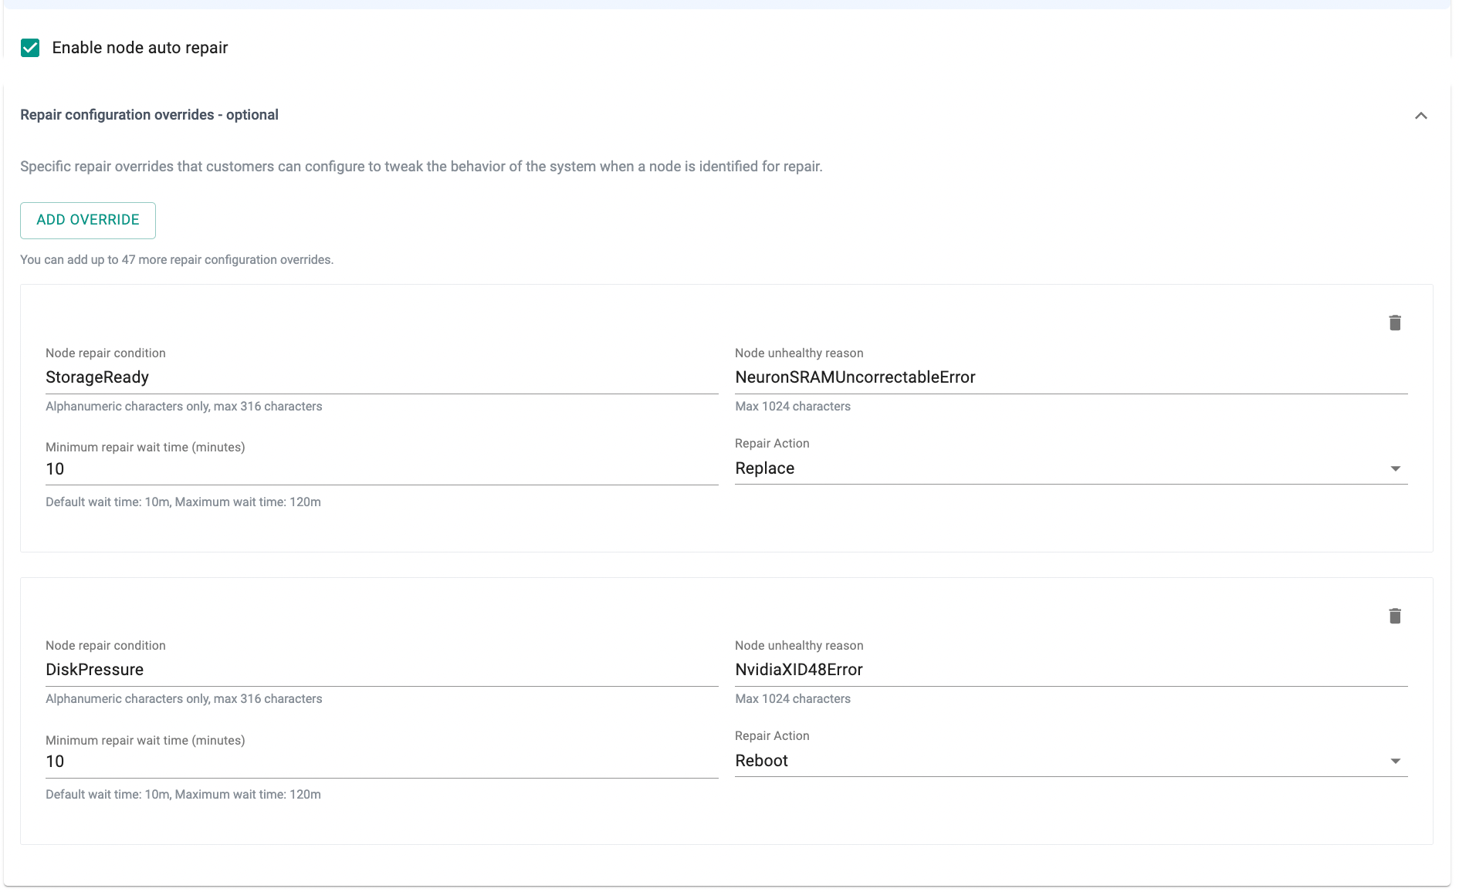
Task: Click the Repair Action label above Replace
Action: (772, 444)
